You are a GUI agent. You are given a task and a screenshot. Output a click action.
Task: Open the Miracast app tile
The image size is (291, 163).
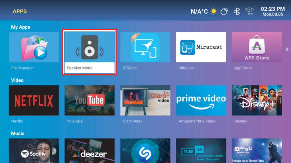201,47
